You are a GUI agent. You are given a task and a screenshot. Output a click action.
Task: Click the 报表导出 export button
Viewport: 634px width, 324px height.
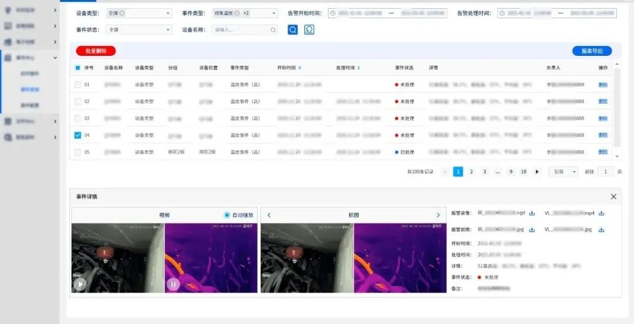(592, 51)
